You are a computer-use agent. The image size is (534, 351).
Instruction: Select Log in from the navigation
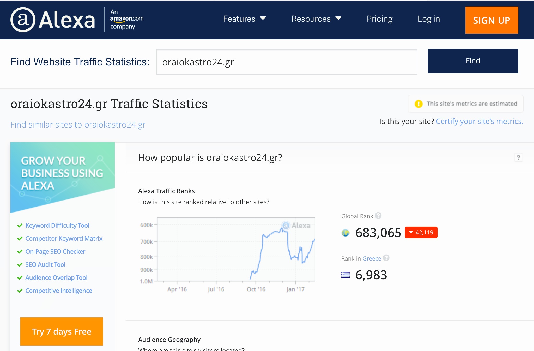[x=429, y=19]
